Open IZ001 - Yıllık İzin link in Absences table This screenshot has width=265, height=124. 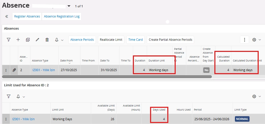point(44,70)
